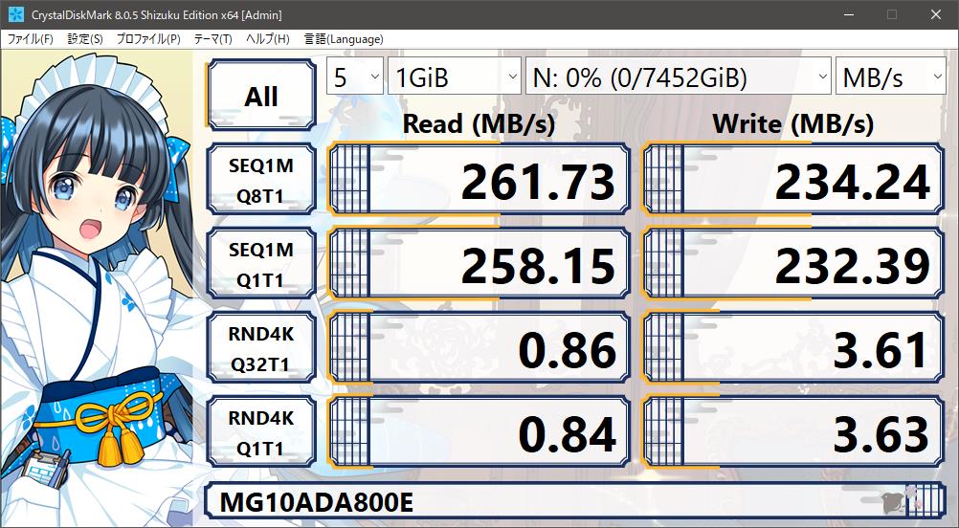Click the Write (MB/s) column header
The image size is (959, 528).
[x=792, y=123]
